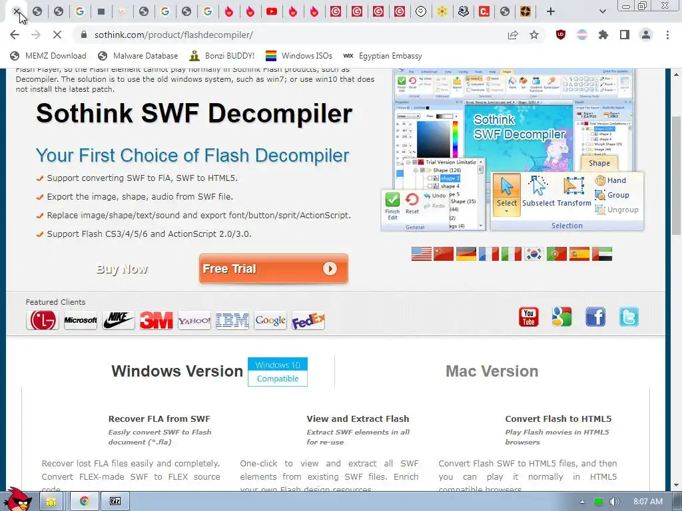
Task: Show hidden system tray icons
Action: tap(582, 502)
